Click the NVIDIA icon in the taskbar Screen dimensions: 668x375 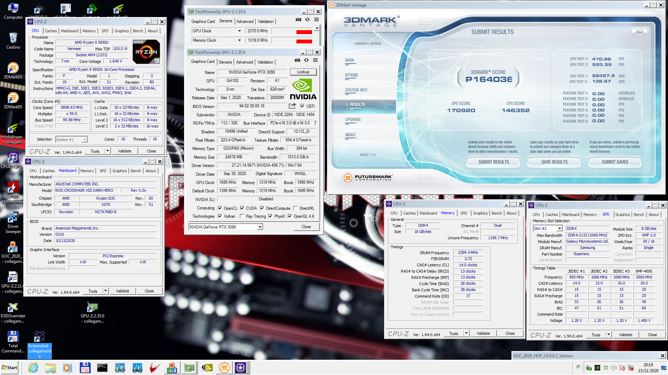click(x=207, y=367)
